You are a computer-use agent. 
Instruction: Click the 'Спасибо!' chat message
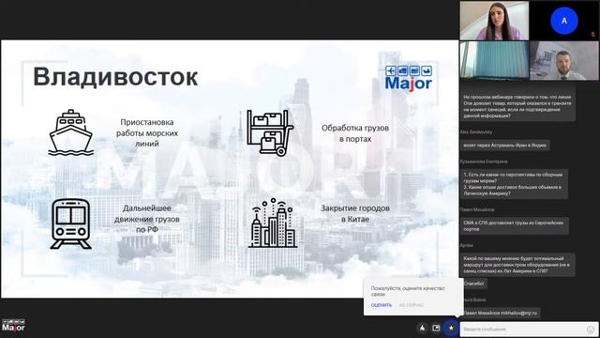point(474,284)
